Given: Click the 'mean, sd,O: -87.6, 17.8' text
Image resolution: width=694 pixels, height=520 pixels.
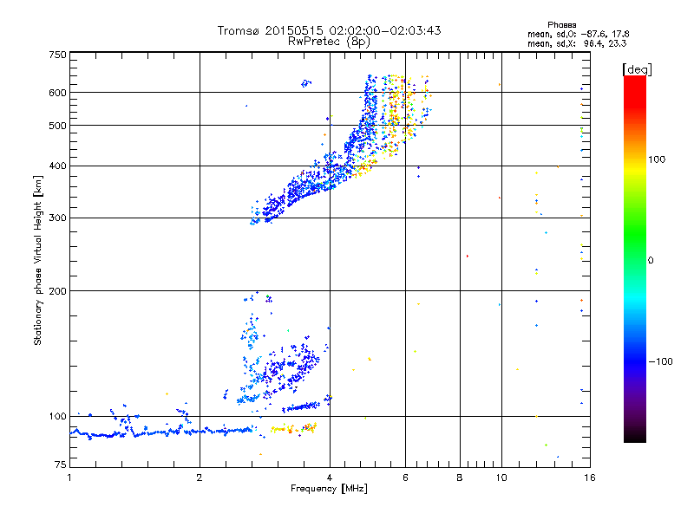Looking at the screenshot, I should point(578,34).
